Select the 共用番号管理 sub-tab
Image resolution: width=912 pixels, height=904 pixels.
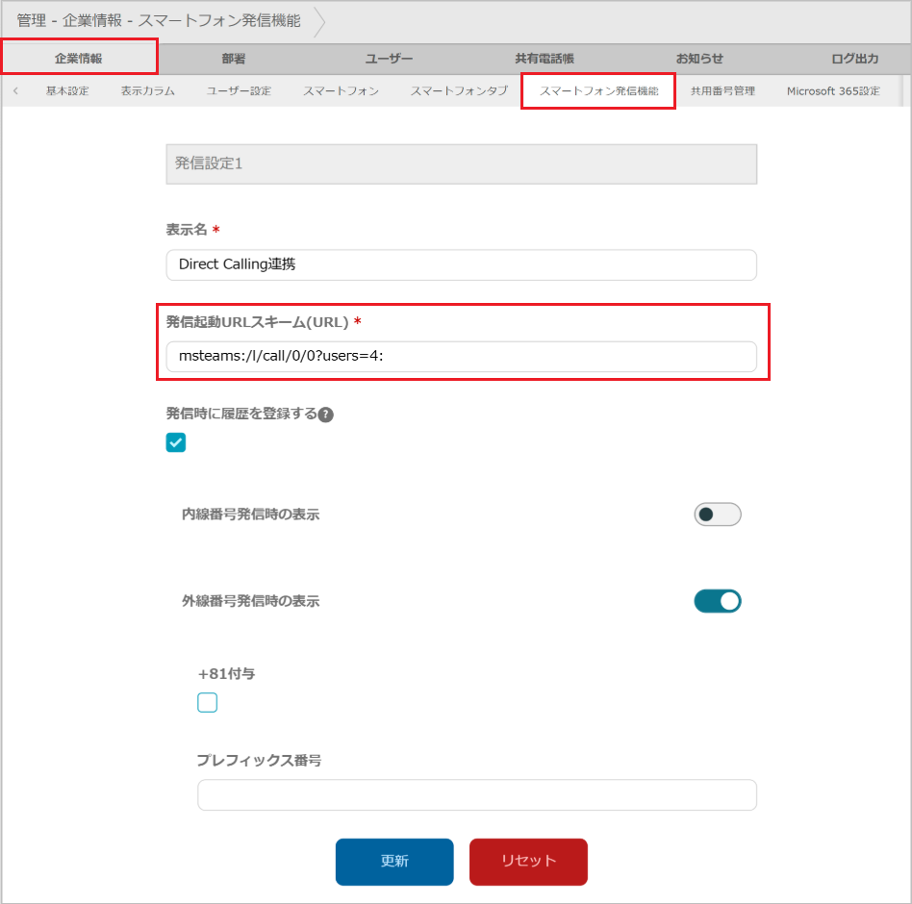(x=722, y=90)
